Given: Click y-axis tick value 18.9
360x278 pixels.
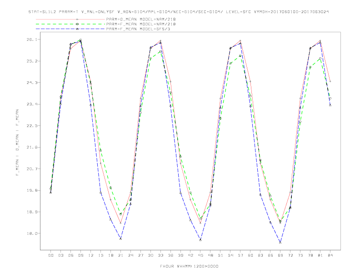Looking at the screenshot, I should point(31,212).
